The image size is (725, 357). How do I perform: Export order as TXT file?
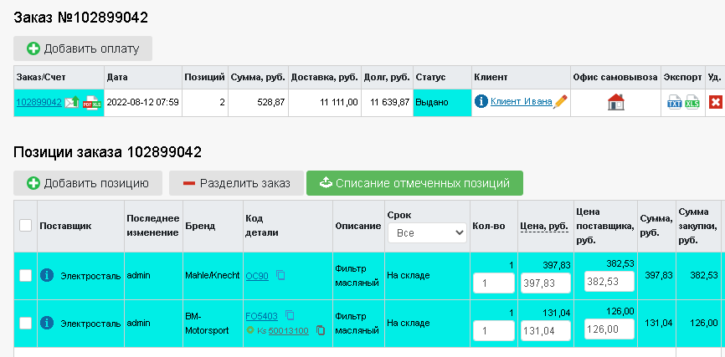click(674, 102)
